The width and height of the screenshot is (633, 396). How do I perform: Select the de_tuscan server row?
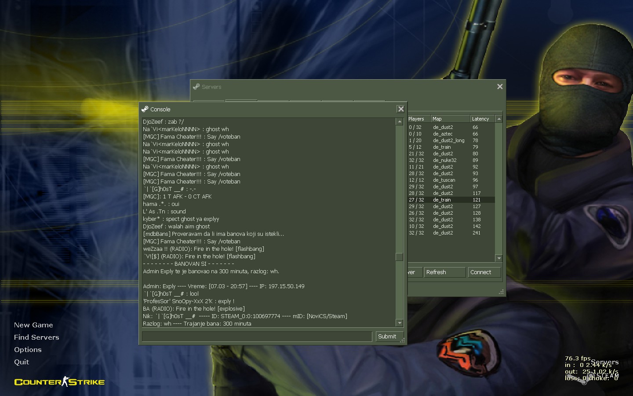pos(451,180)
